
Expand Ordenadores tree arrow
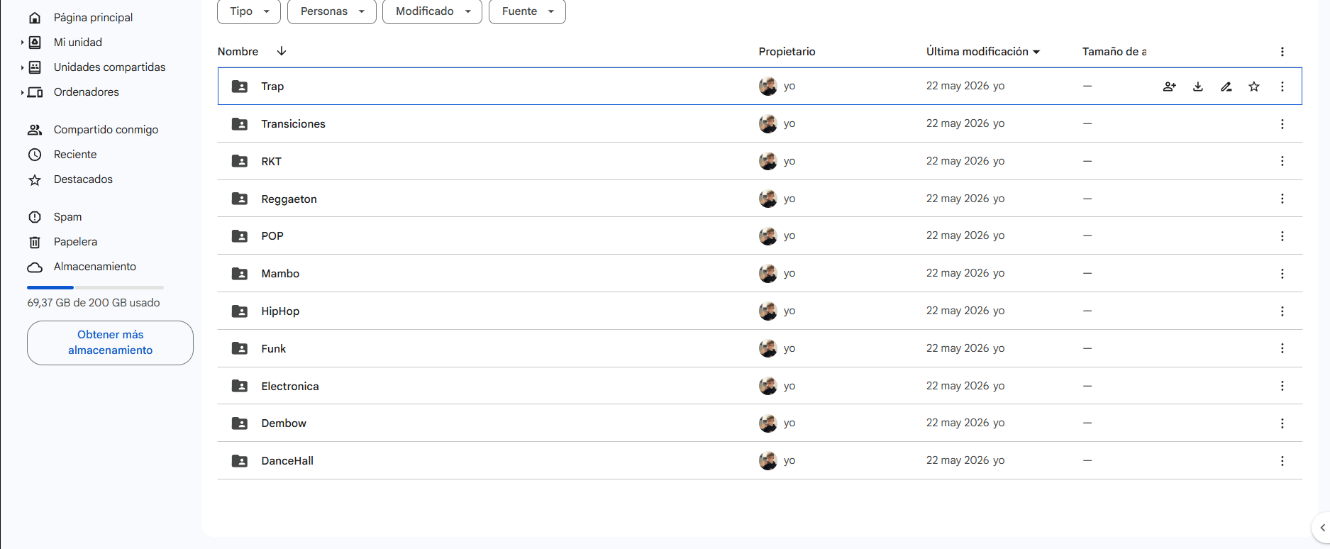coord(22,92)
